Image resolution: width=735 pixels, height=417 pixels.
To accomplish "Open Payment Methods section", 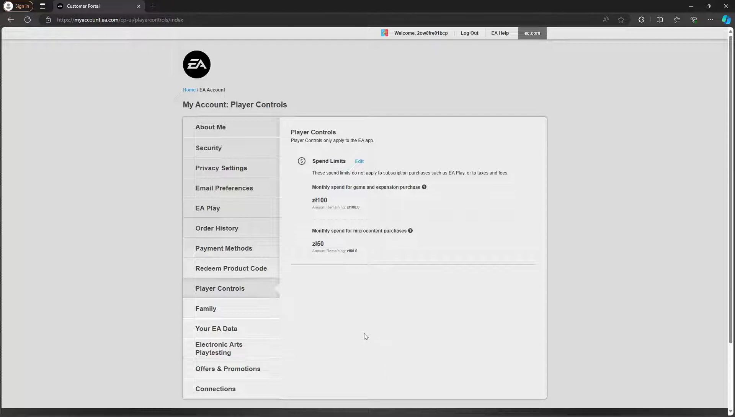I will [231, 248].
